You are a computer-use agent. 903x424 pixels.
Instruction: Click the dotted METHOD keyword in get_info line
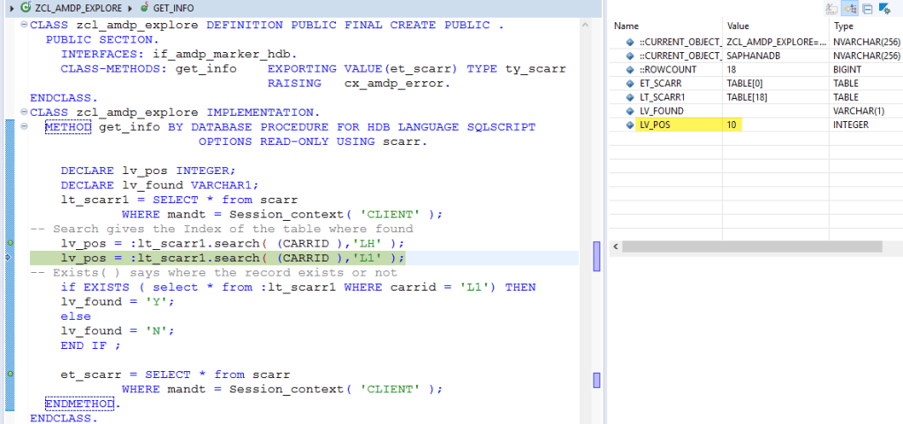coord(68,126)
